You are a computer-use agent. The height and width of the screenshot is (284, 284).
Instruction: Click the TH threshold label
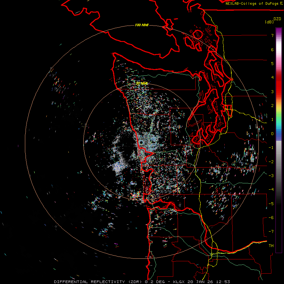(x=271, y=246)
